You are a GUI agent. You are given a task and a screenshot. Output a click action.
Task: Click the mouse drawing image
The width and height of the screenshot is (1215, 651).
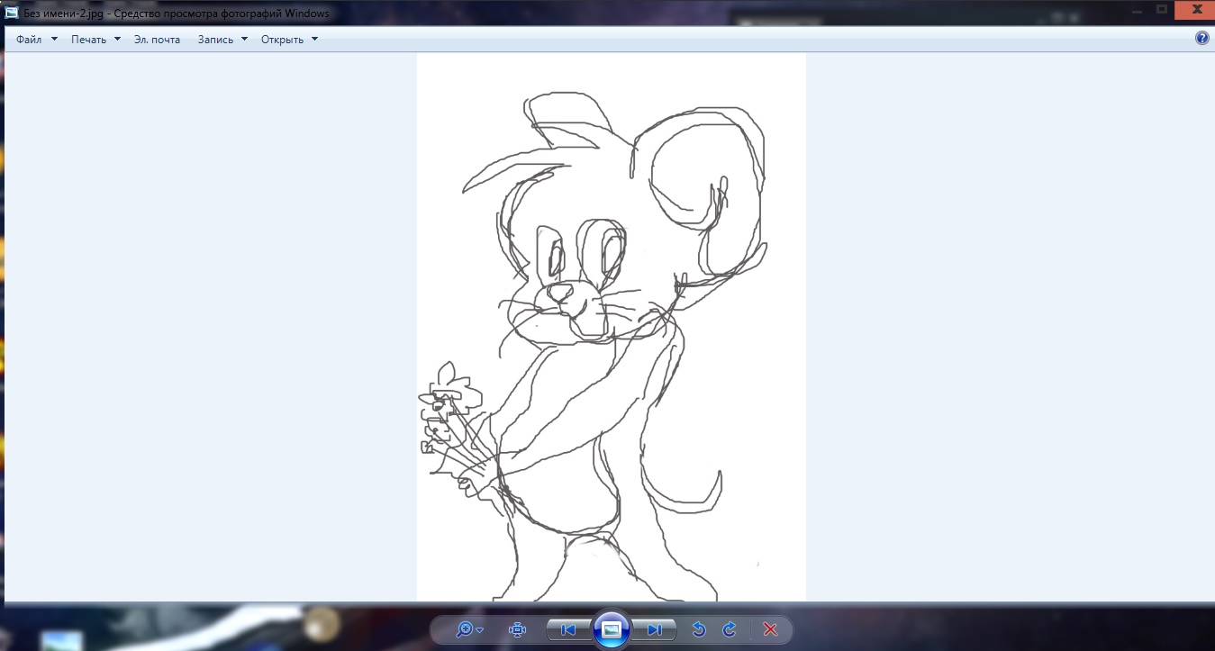pos(612,327)
